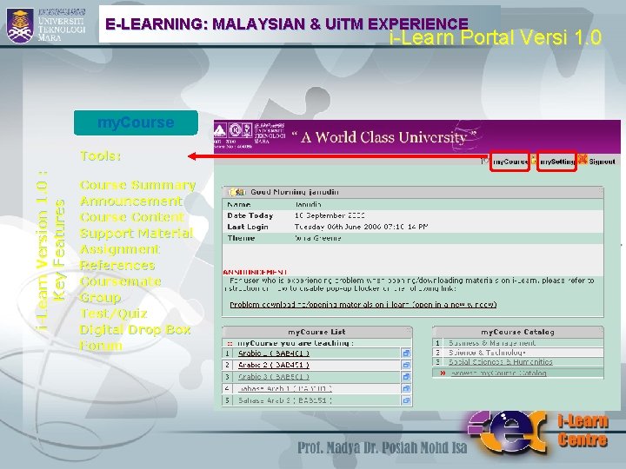Select Digital Drop Box in tools list
626x469 pixels.
pos(135,329)
